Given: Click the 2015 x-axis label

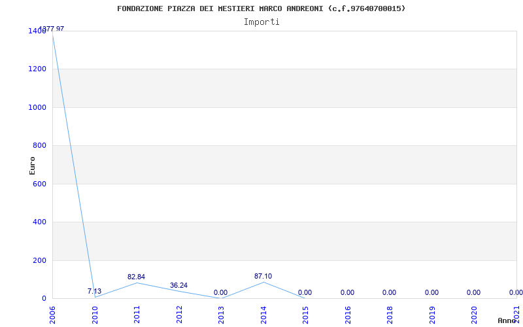Looking at the screenshot, I should coord(306,315).
